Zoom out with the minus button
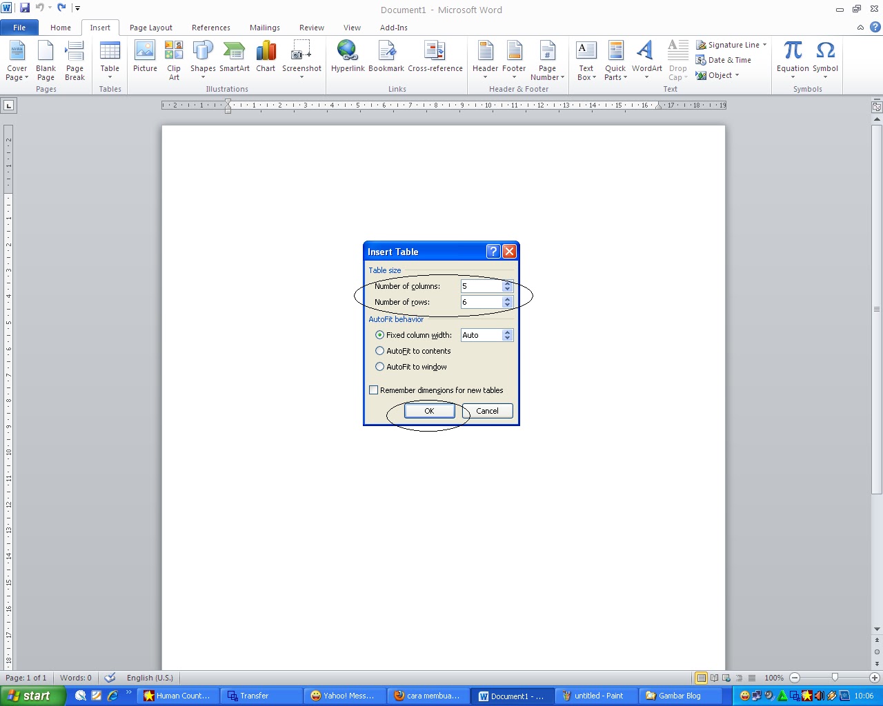This screenshot has height=706, width=883. pyautogui.click(x=795, y=678)
